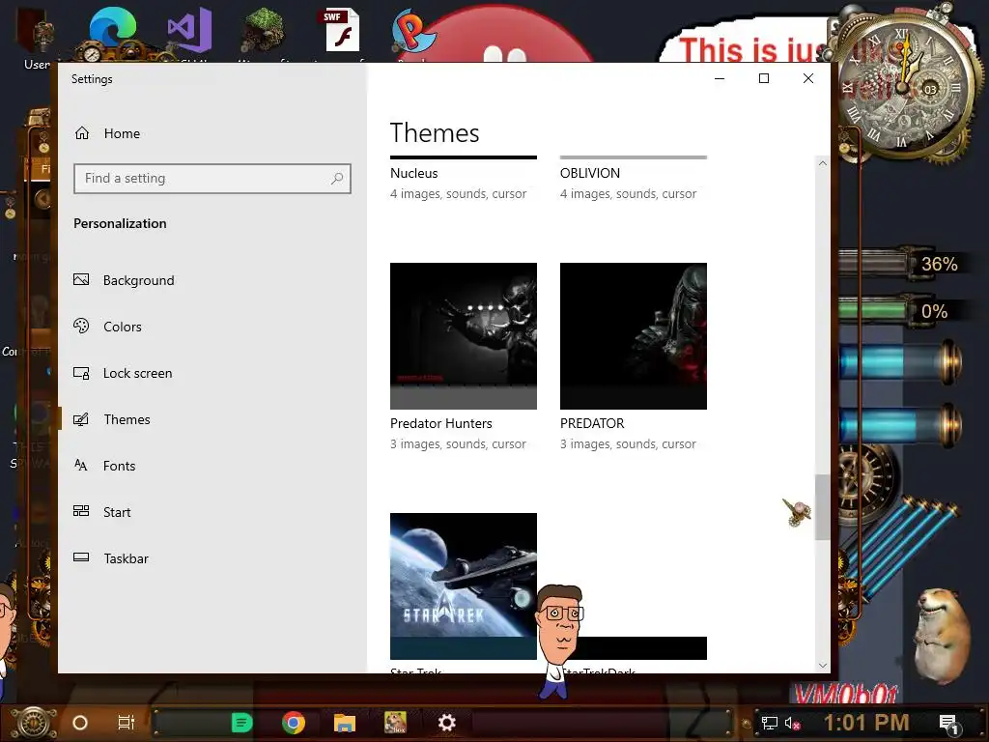Click the Lock screen icon in the sidebar
This screenshot has width=989, height=742.
[81, 373]
